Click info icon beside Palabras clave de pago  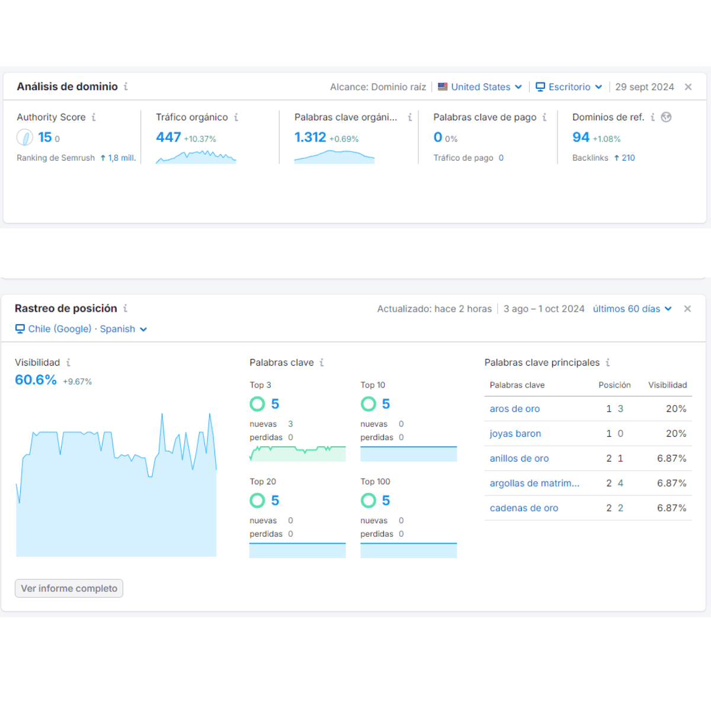click(545, 117)
